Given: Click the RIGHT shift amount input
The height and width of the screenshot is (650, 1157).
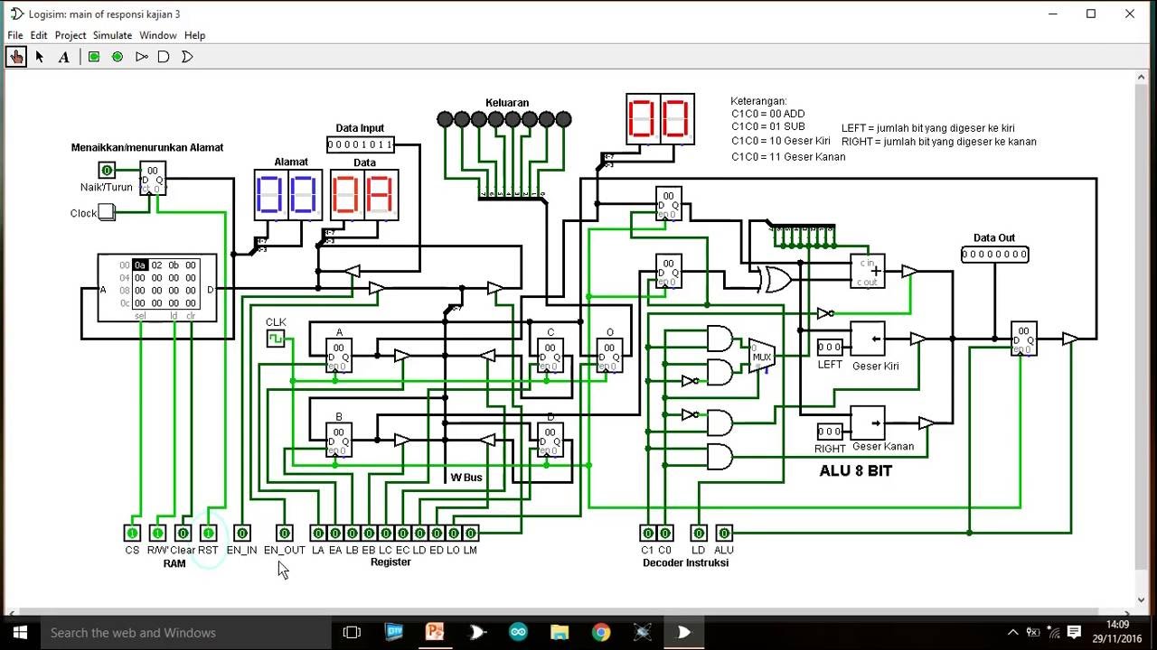Looking at the screenshot, I should tap(830, 431).
